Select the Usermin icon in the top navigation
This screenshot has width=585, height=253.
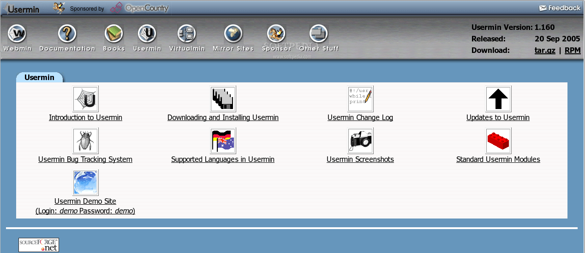point(147,34)
